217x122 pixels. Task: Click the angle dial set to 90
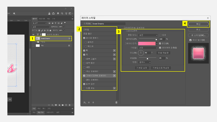tap(141, 53)
